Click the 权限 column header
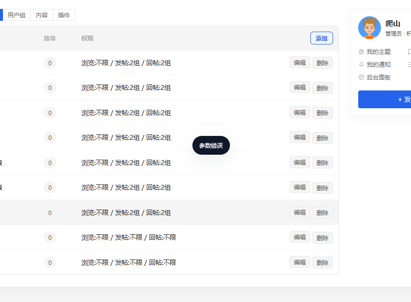The image size is (411, 302). coord(87,39)
